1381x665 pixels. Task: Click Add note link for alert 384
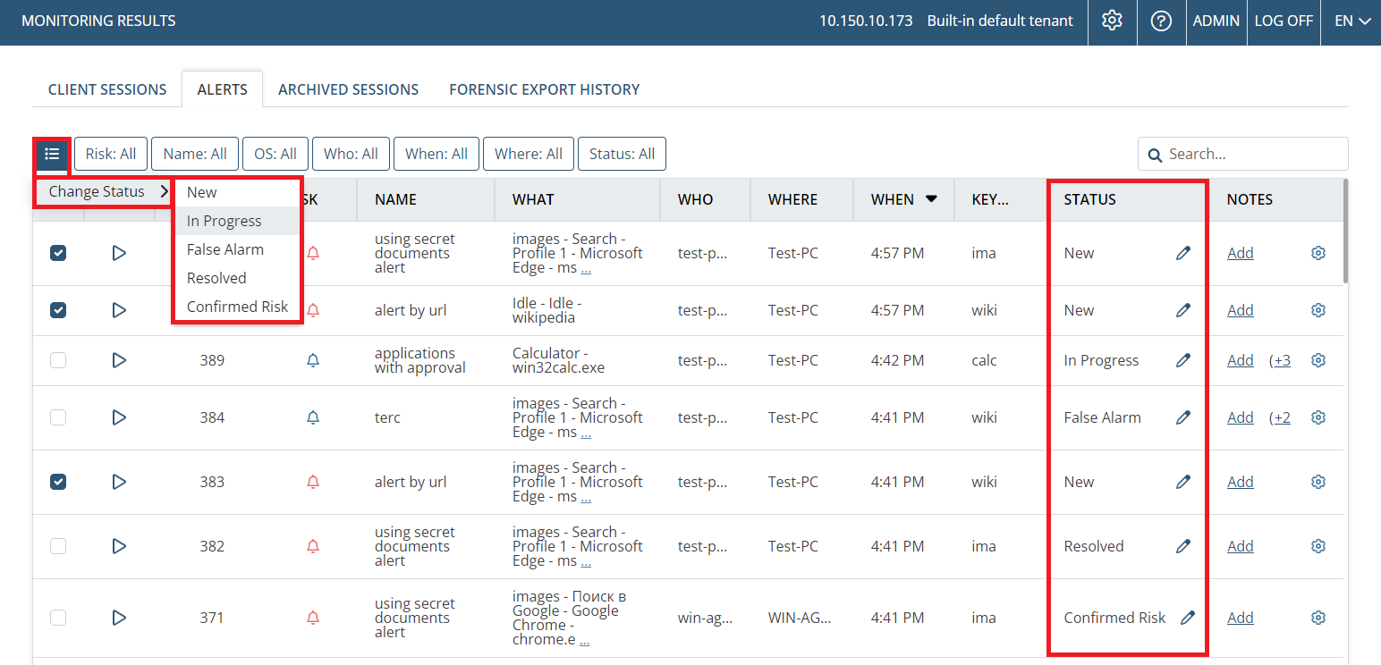click(1240, 417)
